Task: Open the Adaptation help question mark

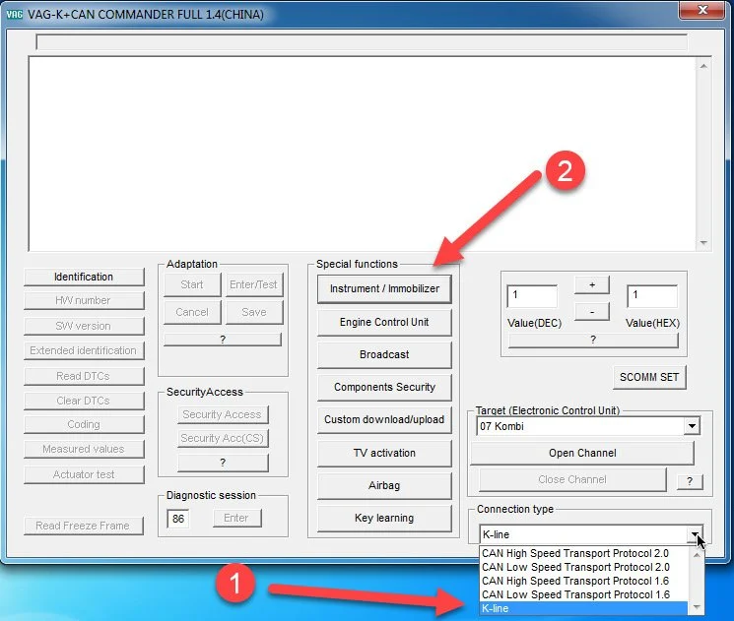Action: point(223,340)
